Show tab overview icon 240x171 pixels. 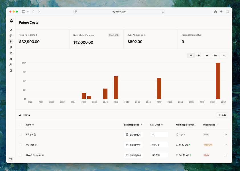(227, 11)
